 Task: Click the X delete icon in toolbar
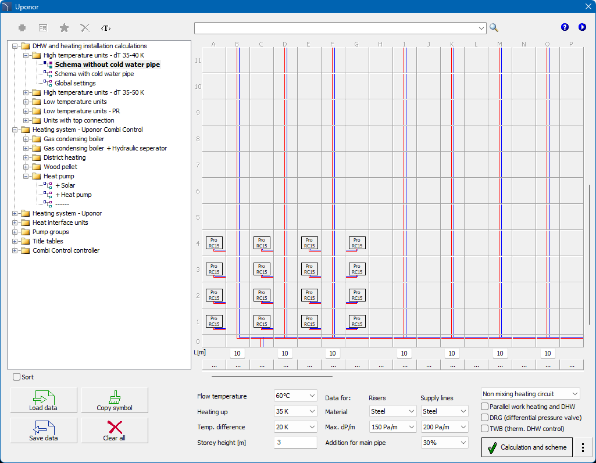85,28
